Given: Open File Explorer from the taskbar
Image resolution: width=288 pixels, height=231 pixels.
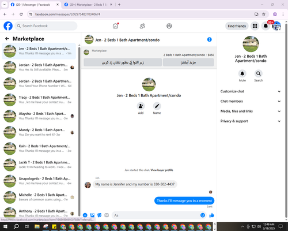Looking at the screenshot, I should point(37,226).
